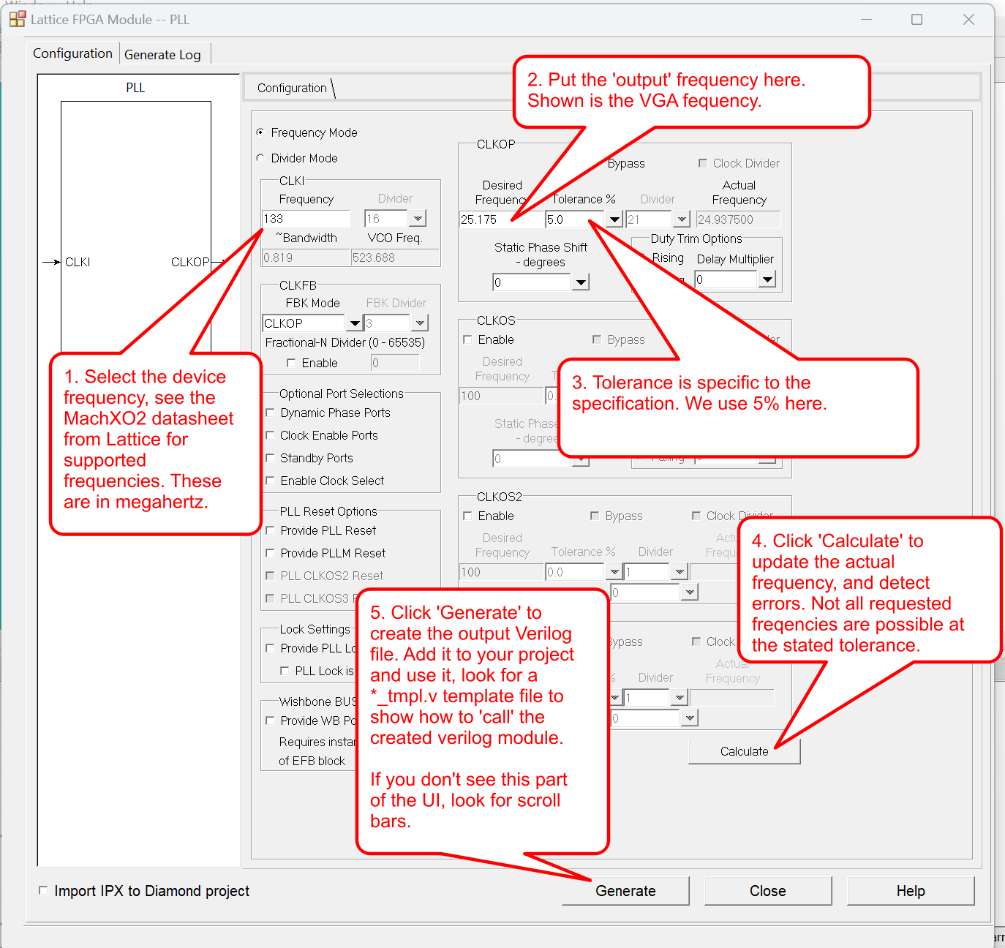Toggle the PLL Lock is sticky checkbox

285,671
